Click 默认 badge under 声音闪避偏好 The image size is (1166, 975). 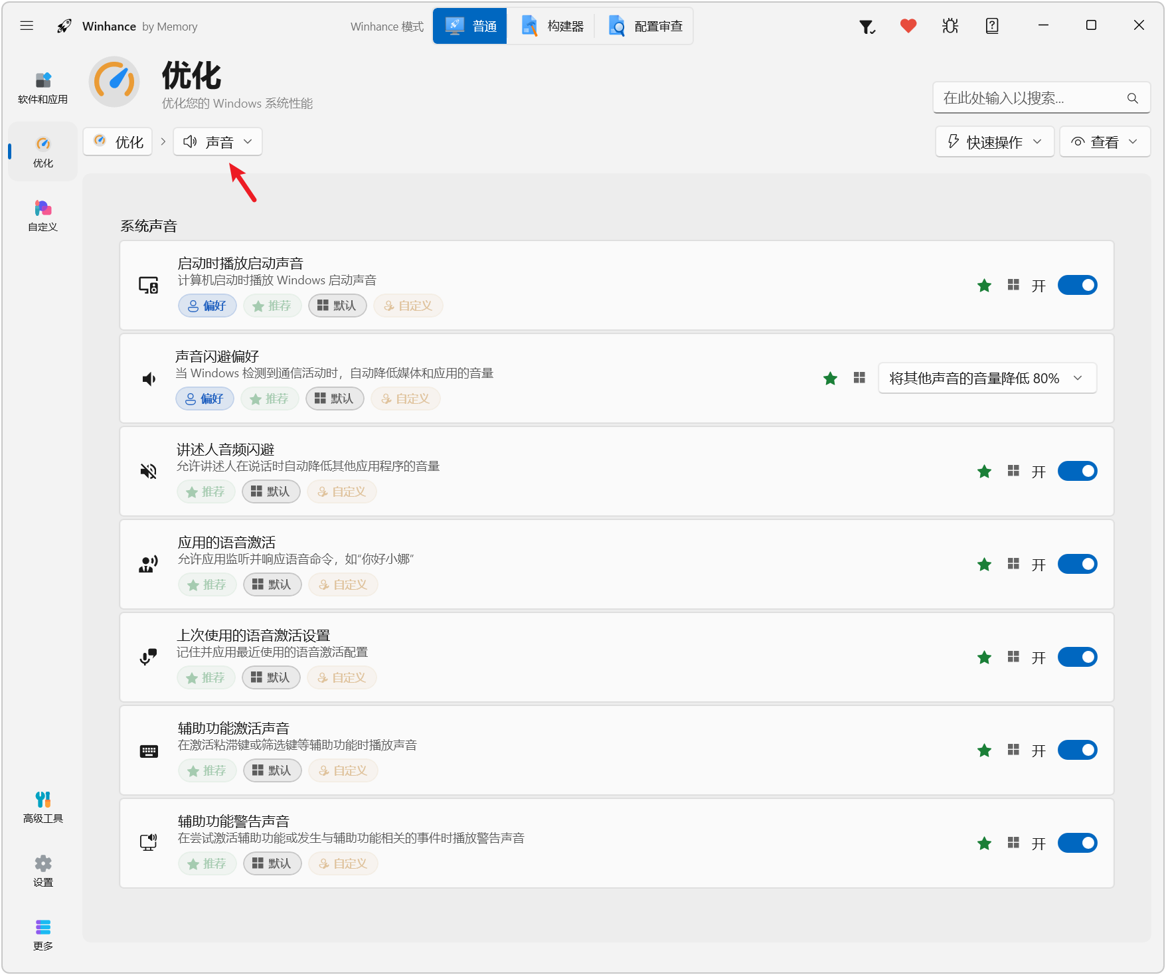335,399
